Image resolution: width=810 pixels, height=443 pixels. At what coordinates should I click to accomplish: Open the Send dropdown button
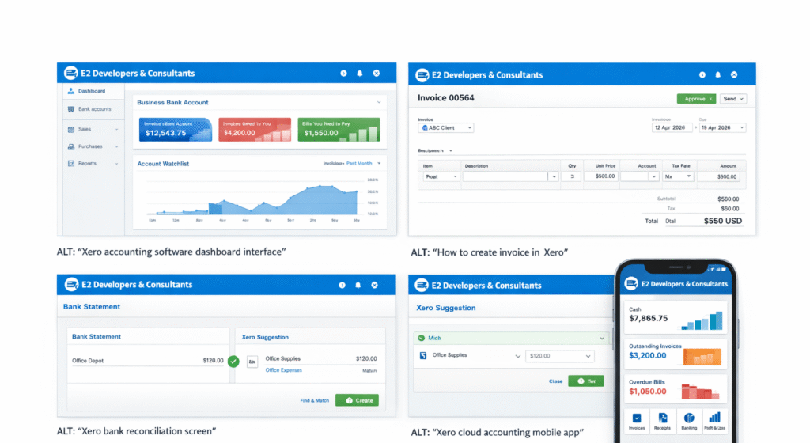733,99
